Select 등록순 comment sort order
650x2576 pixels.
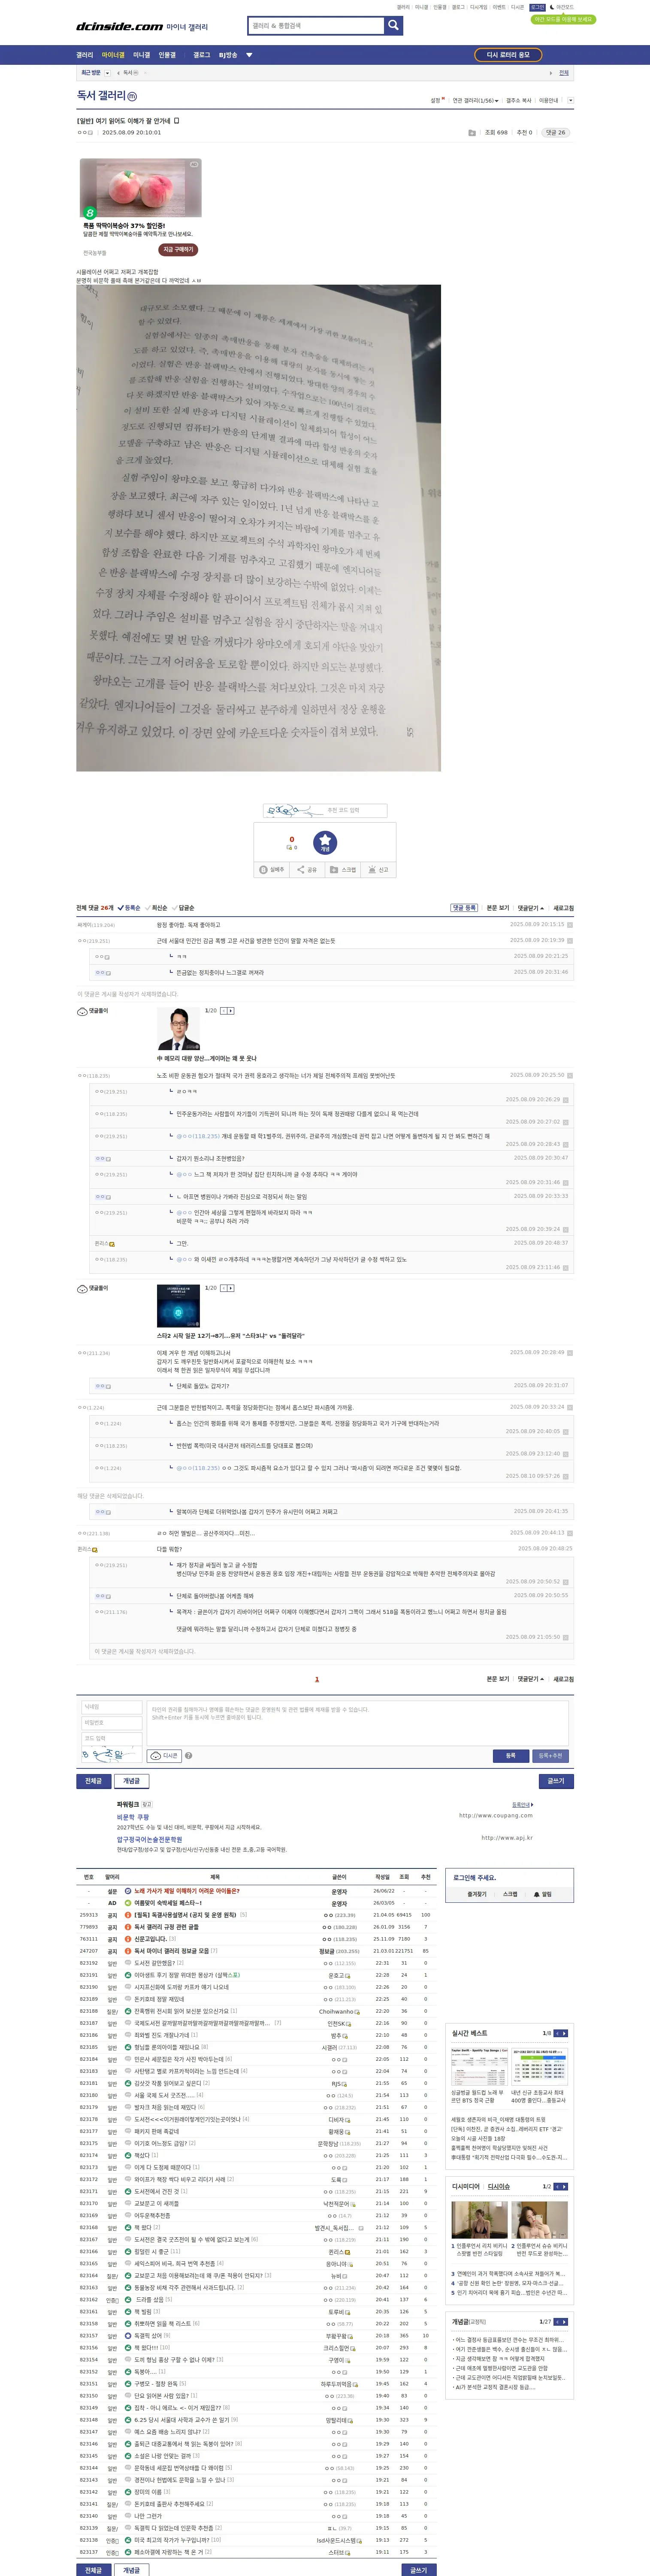click(129, 908)
